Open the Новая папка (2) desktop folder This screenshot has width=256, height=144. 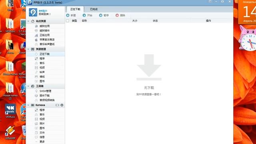click(10, 91)
